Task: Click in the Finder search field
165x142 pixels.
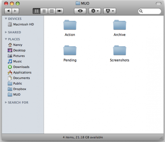Action: [x=150, y=11]
